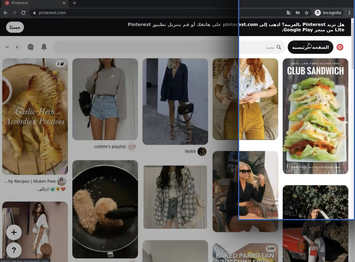The width and height of the screenshot is (355, 262).
Task: Open the Baked Parmesan Zucchini Fries video pin
Action: (x=245, y=253)
